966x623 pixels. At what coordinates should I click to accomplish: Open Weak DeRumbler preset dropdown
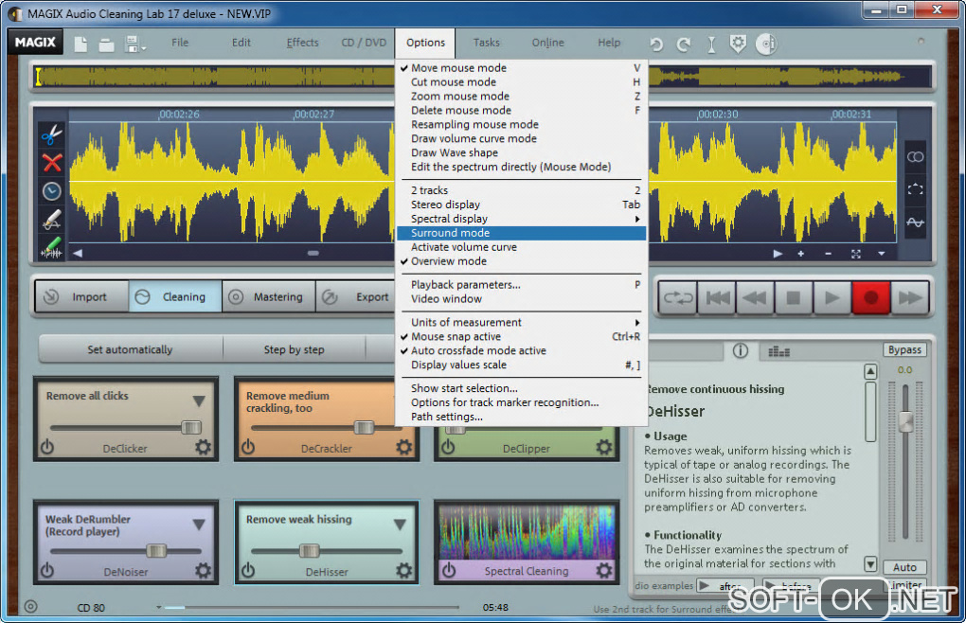pyautogui.click(x=199, y=525)
